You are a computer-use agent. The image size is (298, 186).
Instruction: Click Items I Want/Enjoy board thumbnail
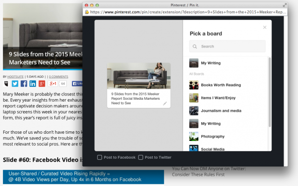click(x=194, y=98)
